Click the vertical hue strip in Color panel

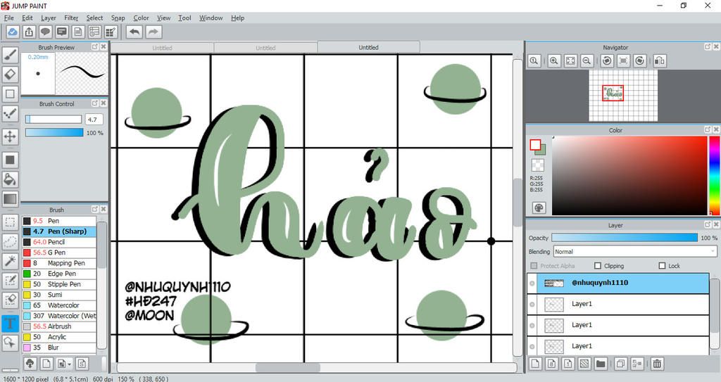[x=715, y=175]
